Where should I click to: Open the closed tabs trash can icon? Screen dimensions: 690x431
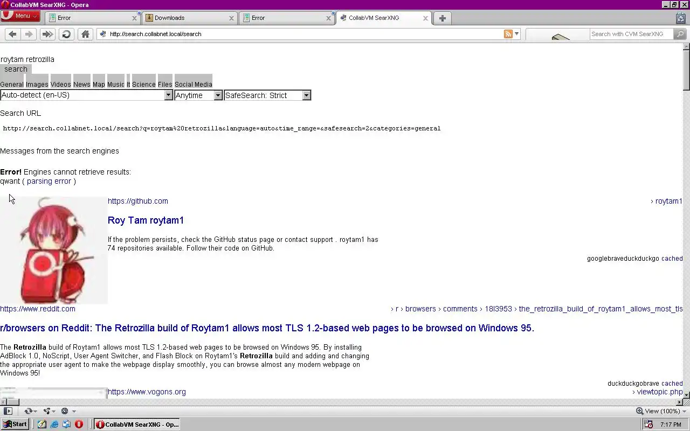pyautogui.click(x=680, y=18)
